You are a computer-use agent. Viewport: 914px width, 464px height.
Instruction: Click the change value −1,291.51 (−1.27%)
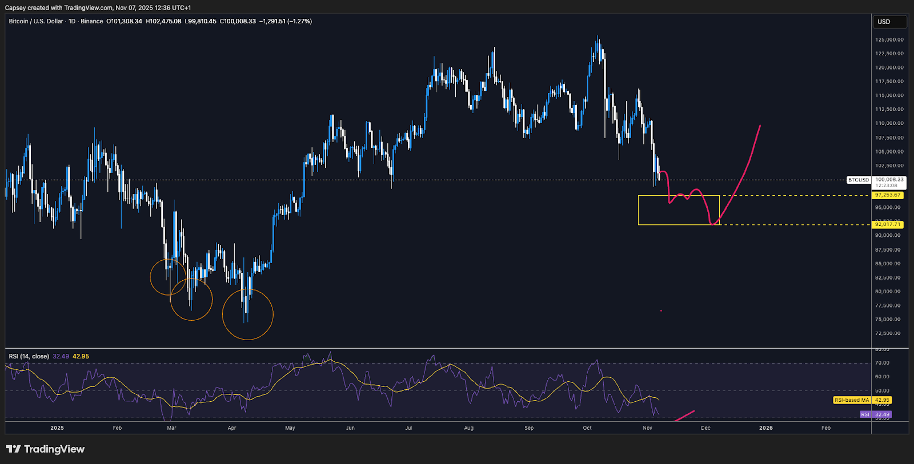[x=286, y=21]
